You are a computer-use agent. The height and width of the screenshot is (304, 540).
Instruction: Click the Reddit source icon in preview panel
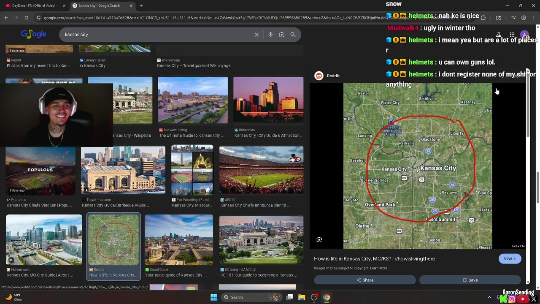(319, 76)
